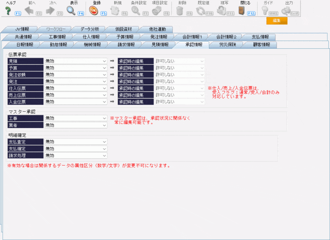This screenshot has width=330, height=240.
Task: Click the 次へ forward arrow icon
Action: [50, 11]
